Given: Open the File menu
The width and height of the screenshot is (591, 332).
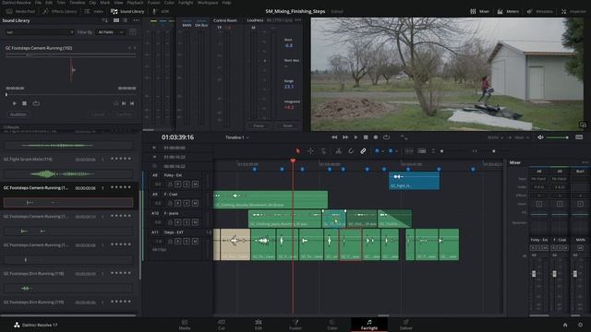Looking at the screenshot, I should point(38,3).
